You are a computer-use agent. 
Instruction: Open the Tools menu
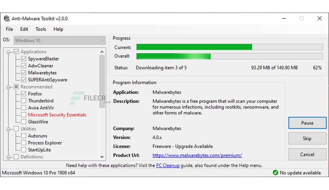pyautogui.click(x=41, y=29)
